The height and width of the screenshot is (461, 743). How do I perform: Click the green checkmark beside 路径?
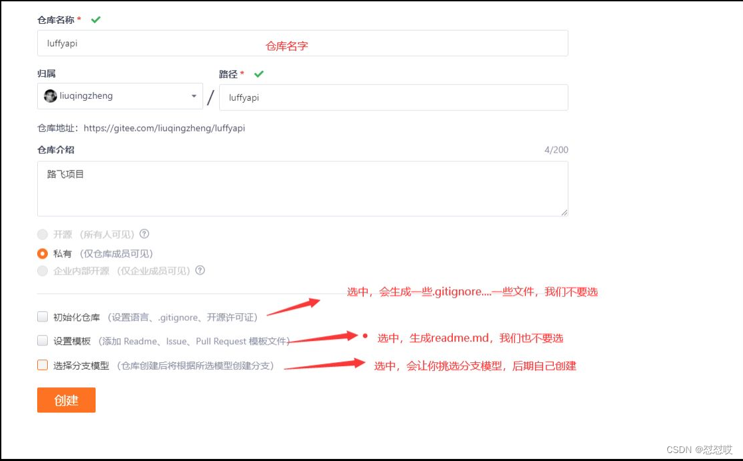pyautogui.click(x=259, y=74)
